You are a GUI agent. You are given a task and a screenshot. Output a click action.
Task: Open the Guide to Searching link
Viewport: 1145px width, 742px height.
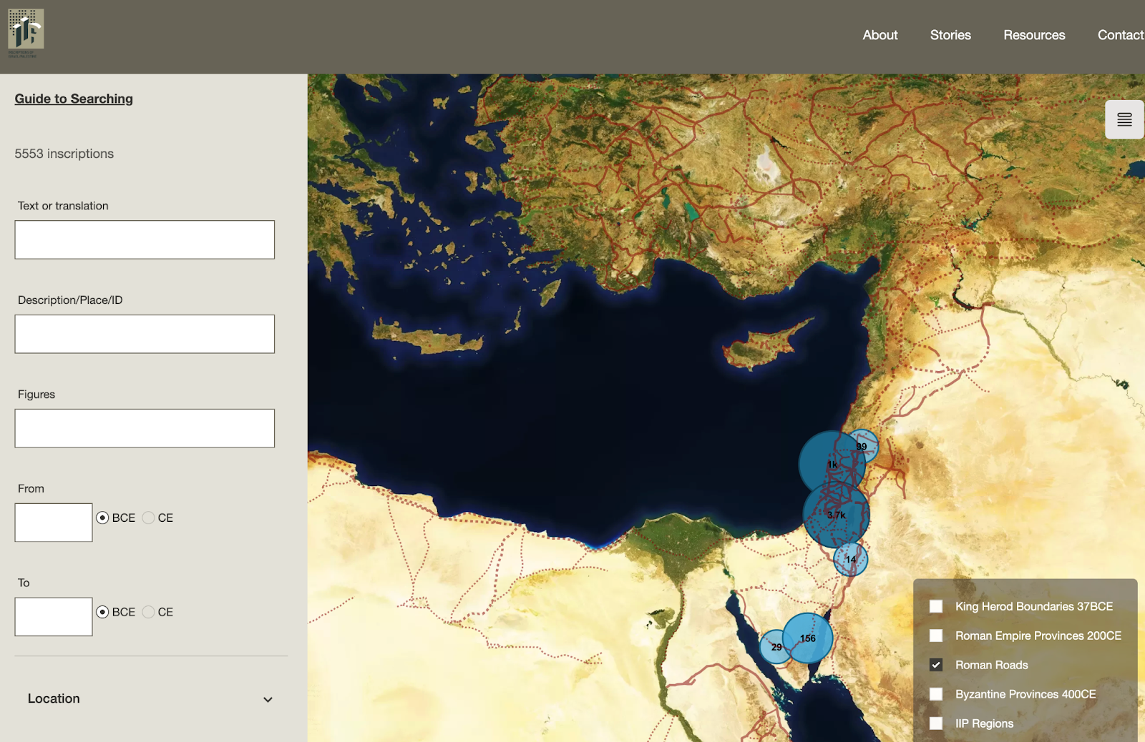point(74,99)
